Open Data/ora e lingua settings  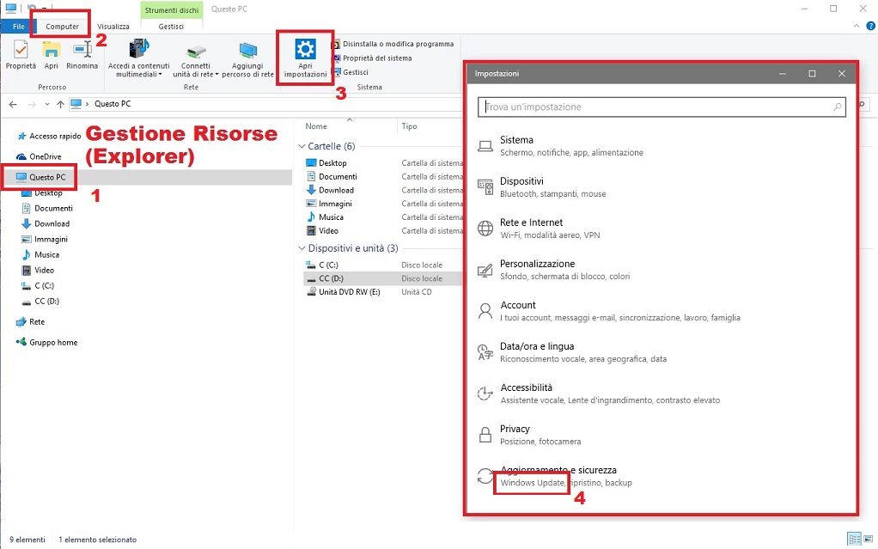pos(571,352)
